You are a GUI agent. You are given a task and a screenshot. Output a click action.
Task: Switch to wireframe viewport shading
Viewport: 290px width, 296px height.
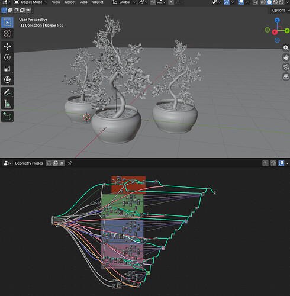263,2
